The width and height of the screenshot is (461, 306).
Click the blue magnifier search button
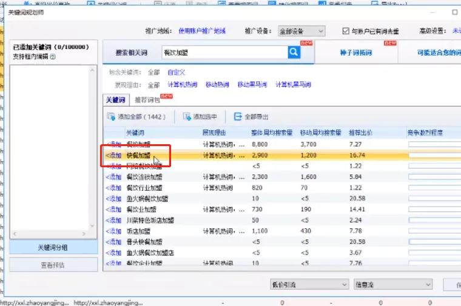pos(294,52)
